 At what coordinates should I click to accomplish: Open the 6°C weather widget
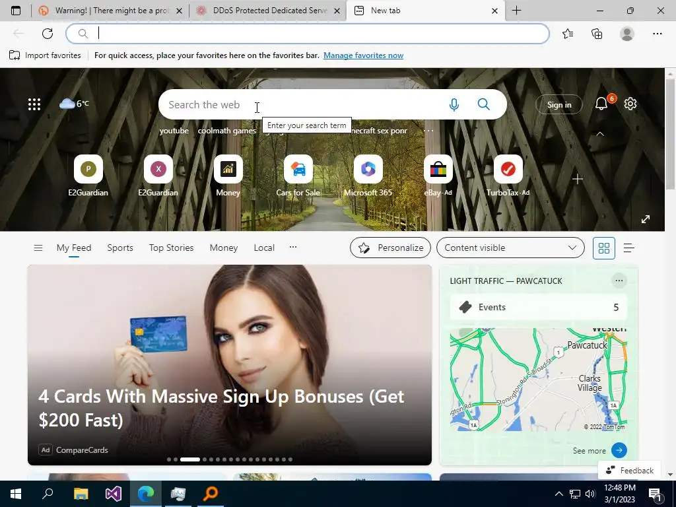tap(74, 104)
